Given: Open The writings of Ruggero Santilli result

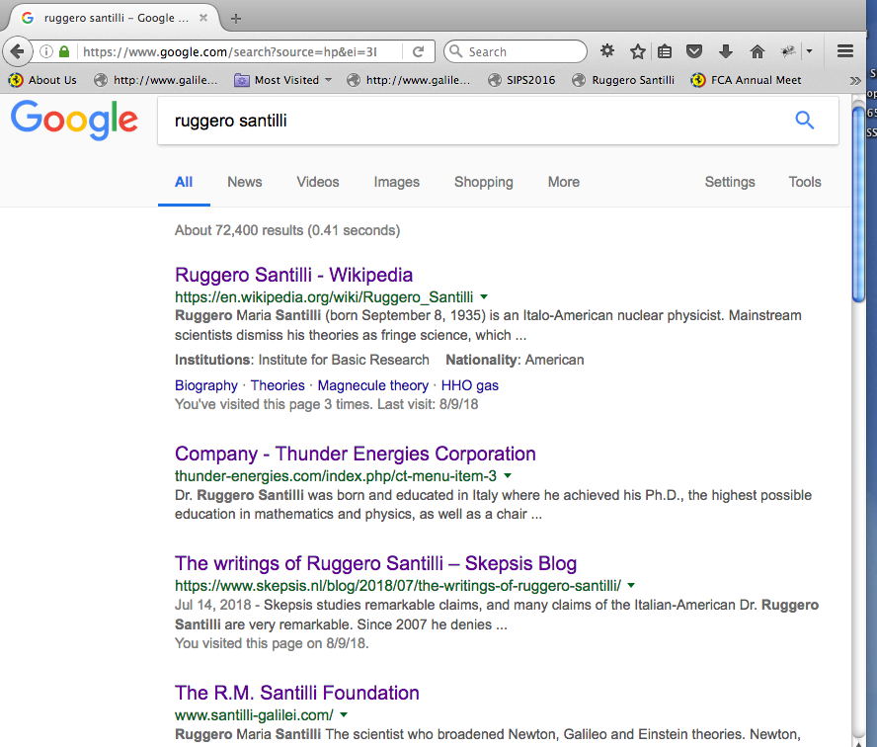Looking at the screenshot, I should (x=376, y=563).
